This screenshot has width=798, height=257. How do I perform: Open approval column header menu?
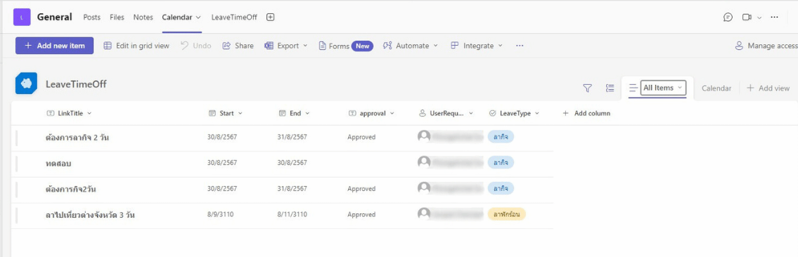[371, 113]
